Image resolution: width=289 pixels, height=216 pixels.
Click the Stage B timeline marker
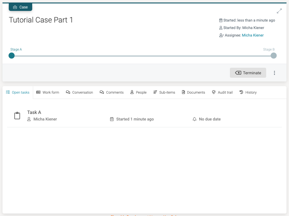[x=274, y=56]
